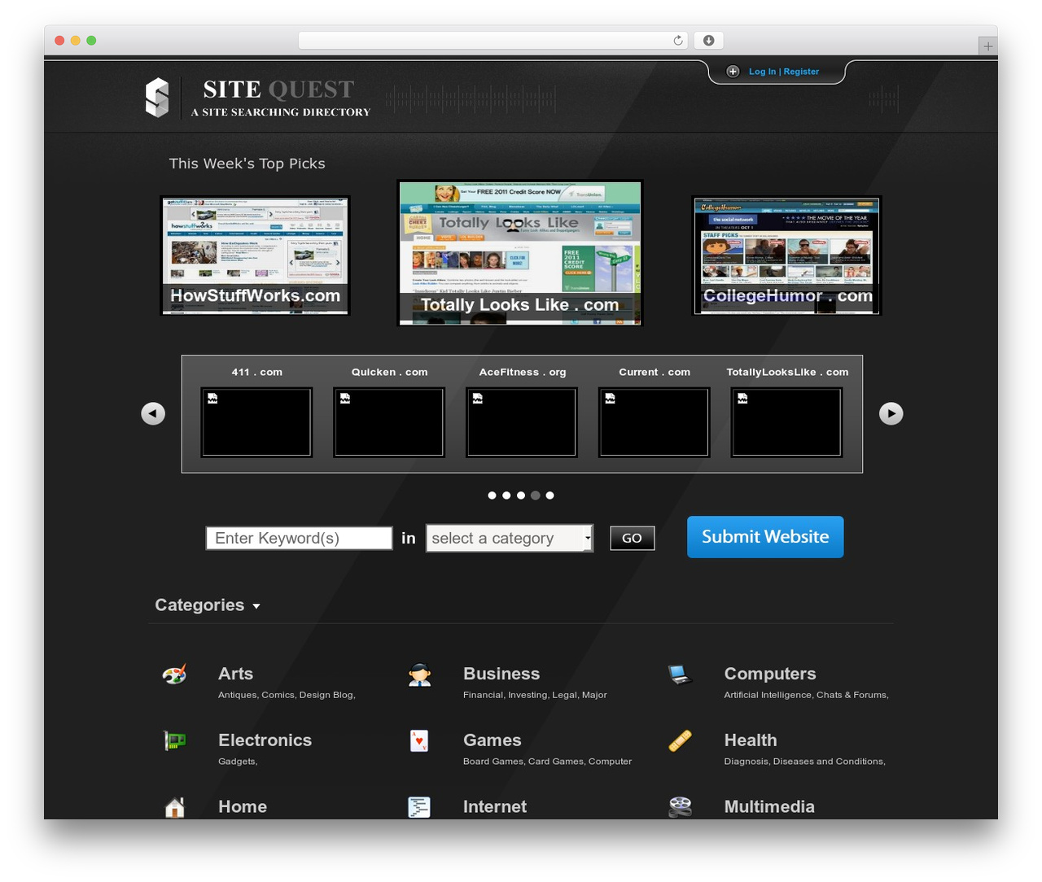Show next carousel sites with right arrow
The width and height of the screenshot is (1042, 882).
[x=891, y=413]
